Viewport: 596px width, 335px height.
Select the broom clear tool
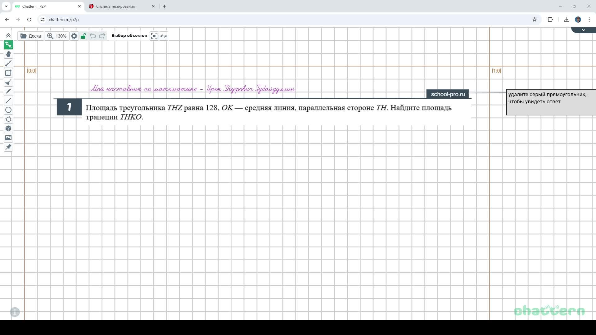click(x=8, y=82)
